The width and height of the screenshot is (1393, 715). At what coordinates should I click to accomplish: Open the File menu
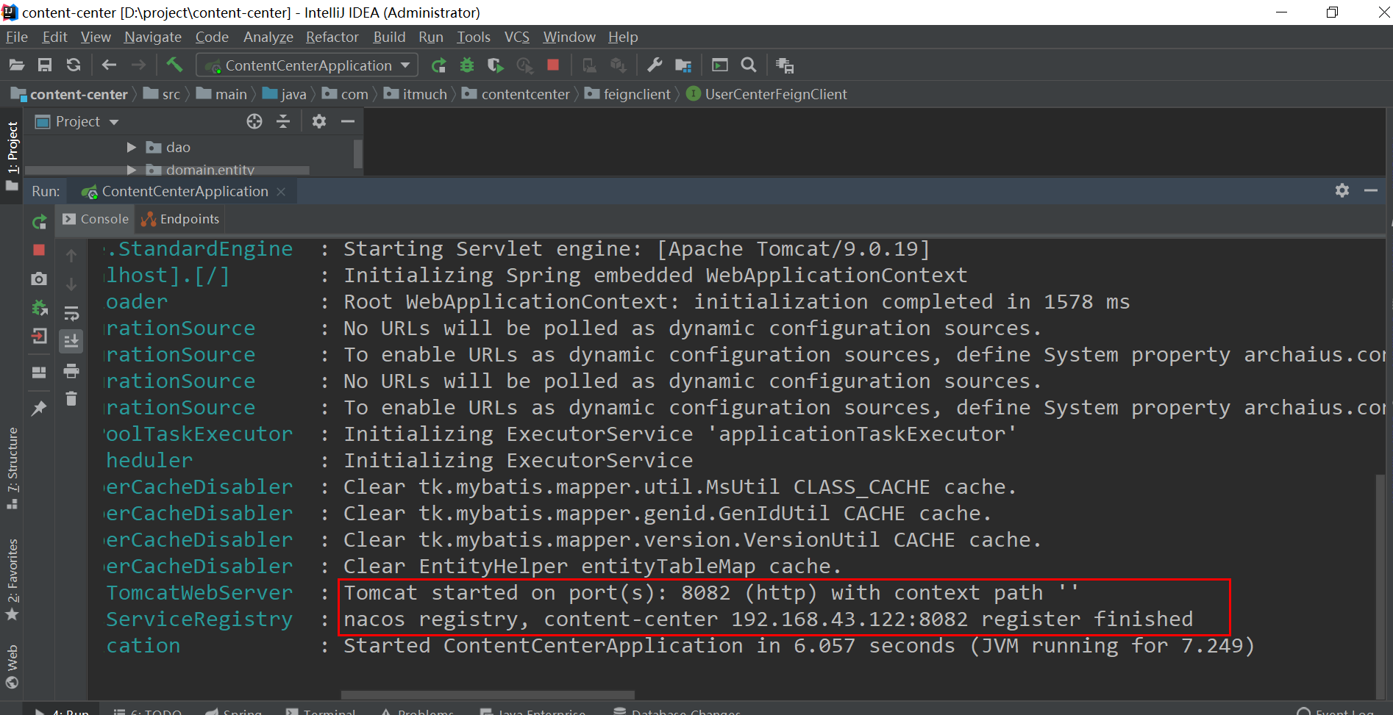click(x=17, y=37)
